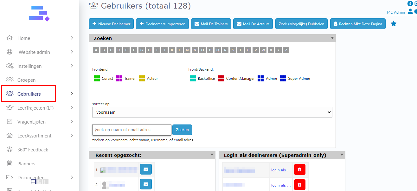Image resolution: width=417 pixels, height=191 pixels.
Task: Filter users by the green Cursist swatch
Action: point(97,78)
